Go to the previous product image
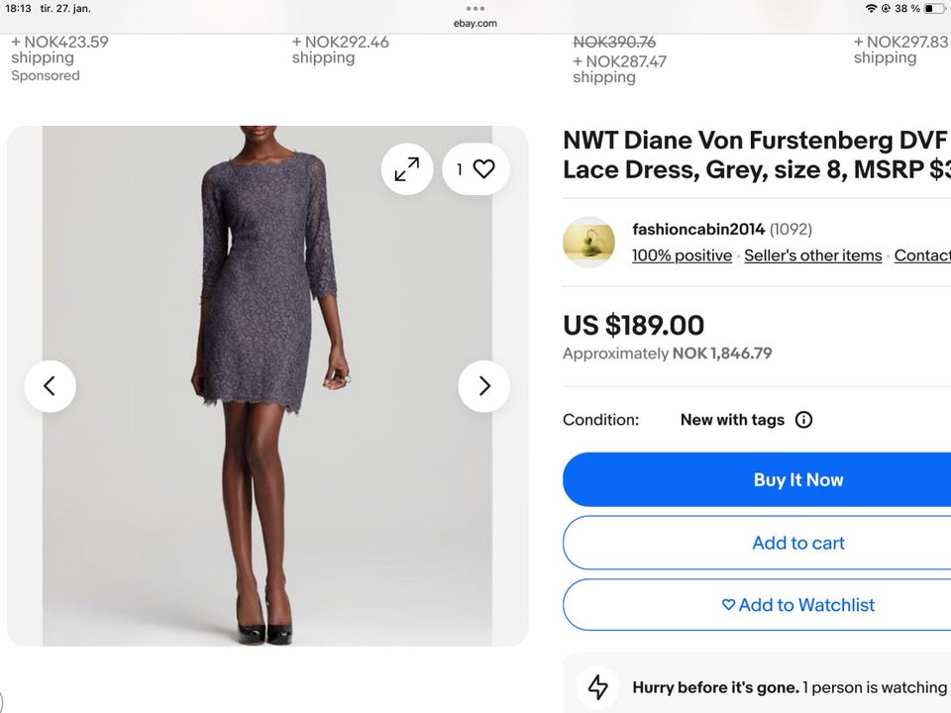 [x=50, y=386]
